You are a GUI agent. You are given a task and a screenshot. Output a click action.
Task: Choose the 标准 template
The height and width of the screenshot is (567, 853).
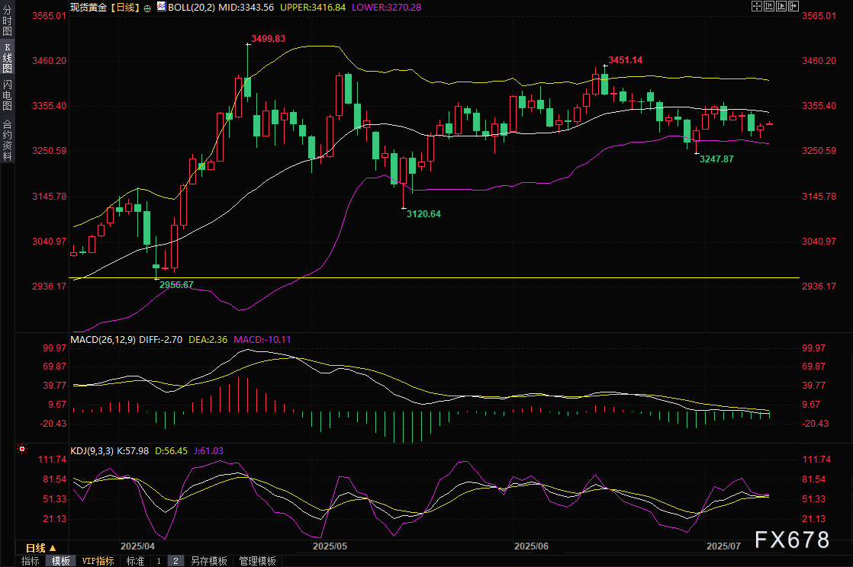(135, 561)
